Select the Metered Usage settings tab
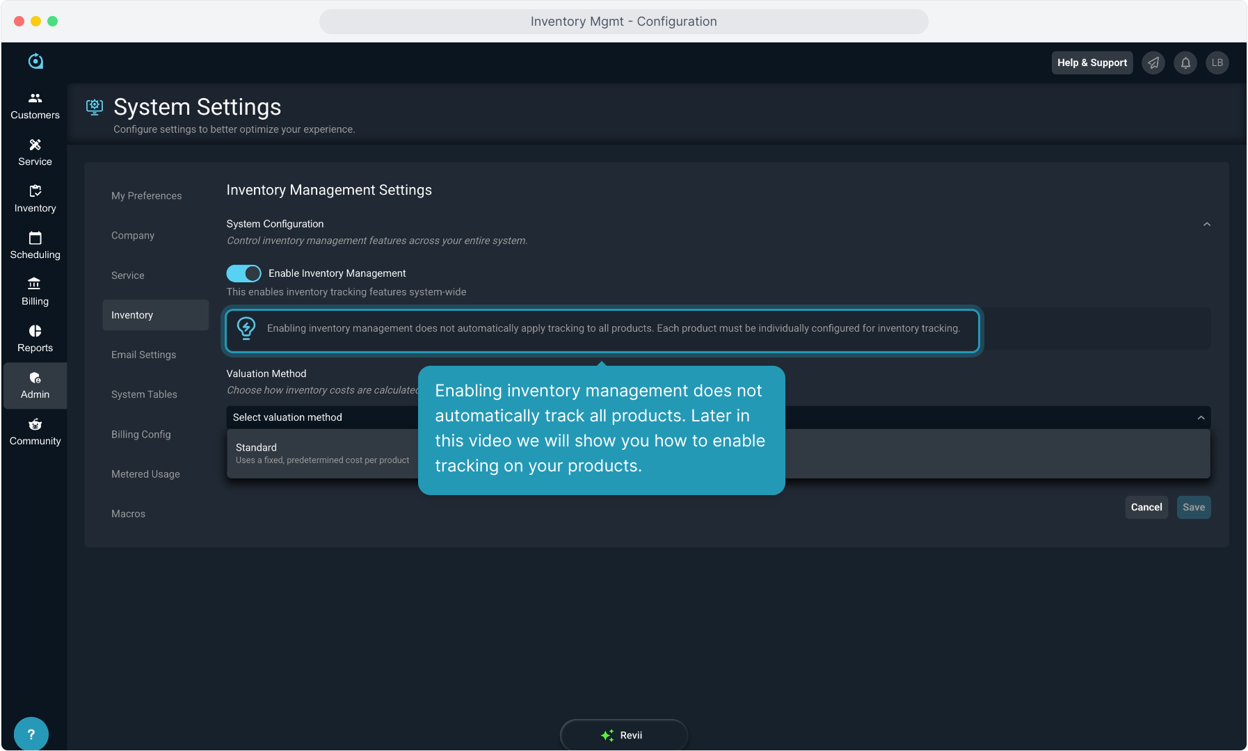This screenshot has width=1248, height=751. [145, 474]
